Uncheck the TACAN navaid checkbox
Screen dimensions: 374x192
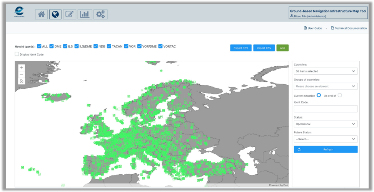point(109,46)
